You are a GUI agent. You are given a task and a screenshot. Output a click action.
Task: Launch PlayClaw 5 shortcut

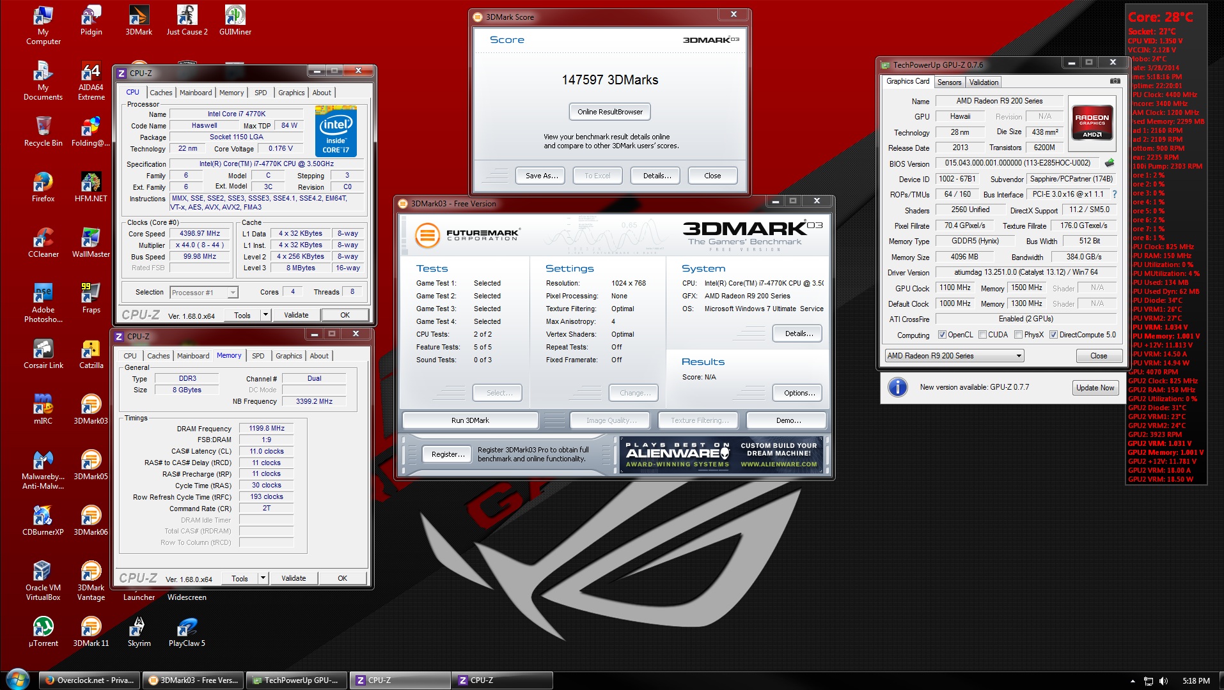tap(187, 632)
